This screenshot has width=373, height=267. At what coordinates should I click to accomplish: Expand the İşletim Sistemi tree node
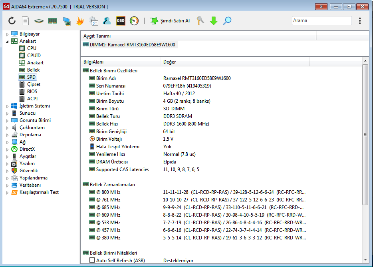7,106
